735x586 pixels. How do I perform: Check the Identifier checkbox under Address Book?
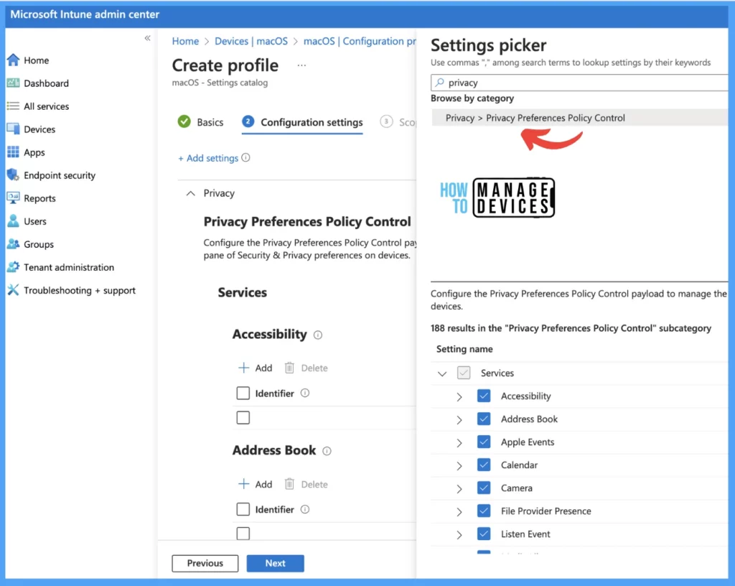coord(243,509)
